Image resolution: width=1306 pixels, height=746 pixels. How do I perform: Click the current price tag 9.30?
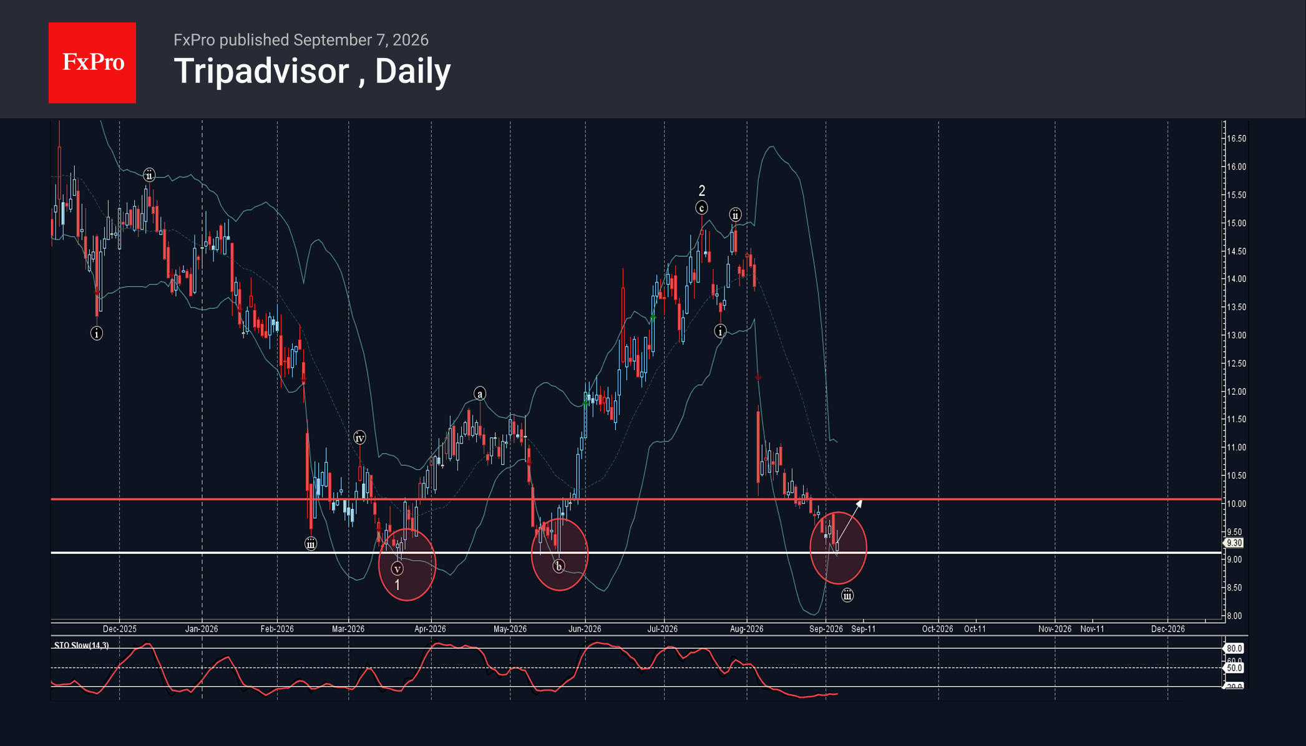tap(1234, 543)
